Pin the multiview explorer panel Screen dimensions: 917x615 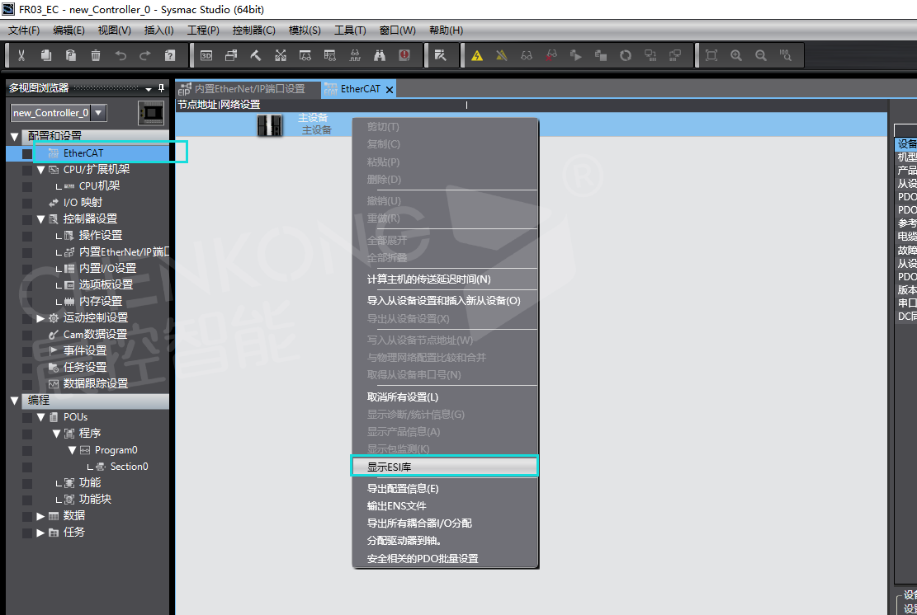coord(161,88)
